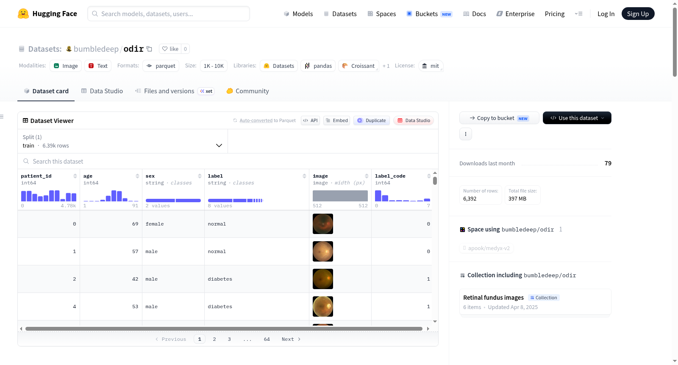Viewport: 678px width, 365px height.
Task: Open the Use this dataset dropdown
Action: (x=577, y=118)
